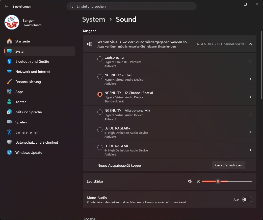
Task: Open 12 Channel Spatial properties chevron
Action: click(250, 97)
